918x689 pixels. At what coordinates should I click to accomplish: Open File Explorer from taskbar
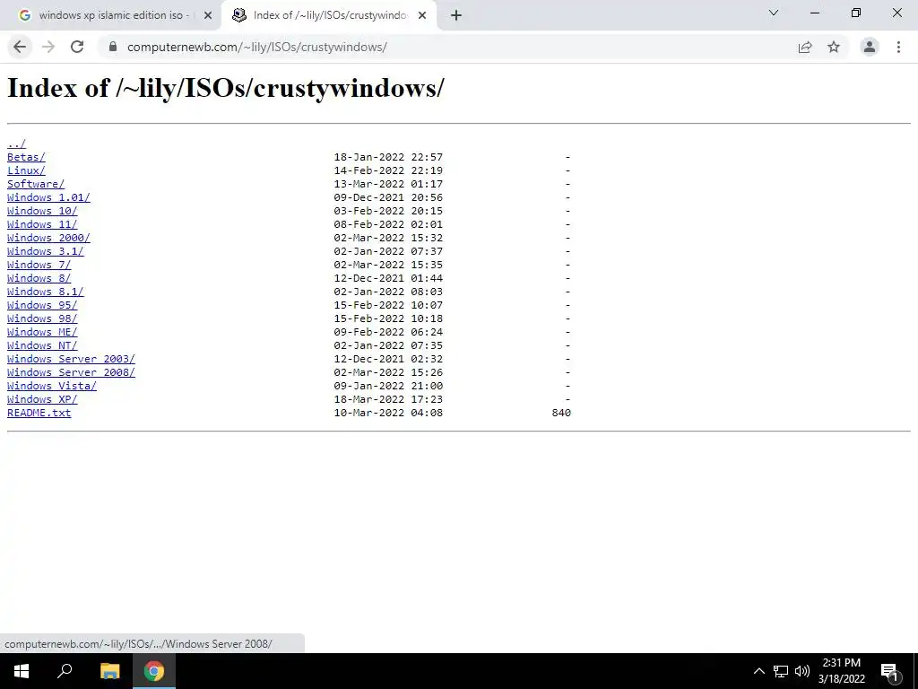point(109,671)
